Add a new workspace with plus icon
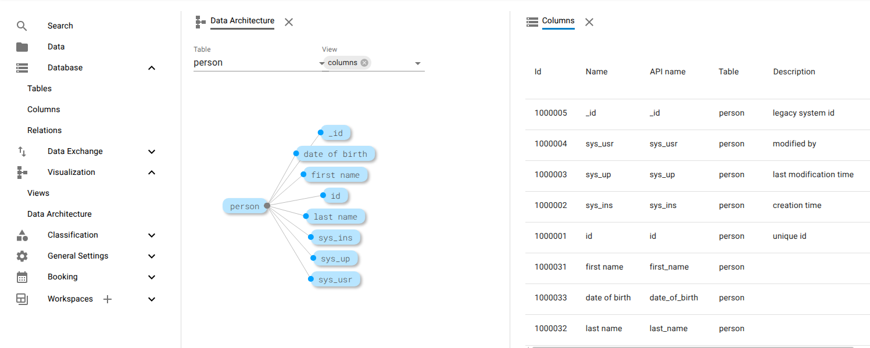Image resolution: width=870 pixels, height=348 pixels. pyautogui.click(x=107, y=299)
